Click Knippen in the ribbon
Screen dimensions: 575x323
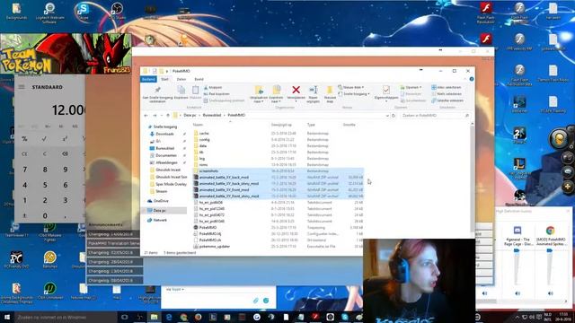tap(213, 88)
